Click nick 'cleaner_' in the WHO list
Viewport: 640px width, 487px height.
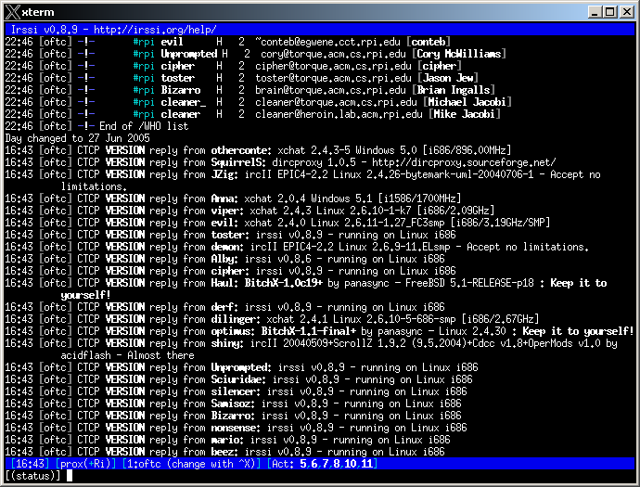[x=183, y=102]
